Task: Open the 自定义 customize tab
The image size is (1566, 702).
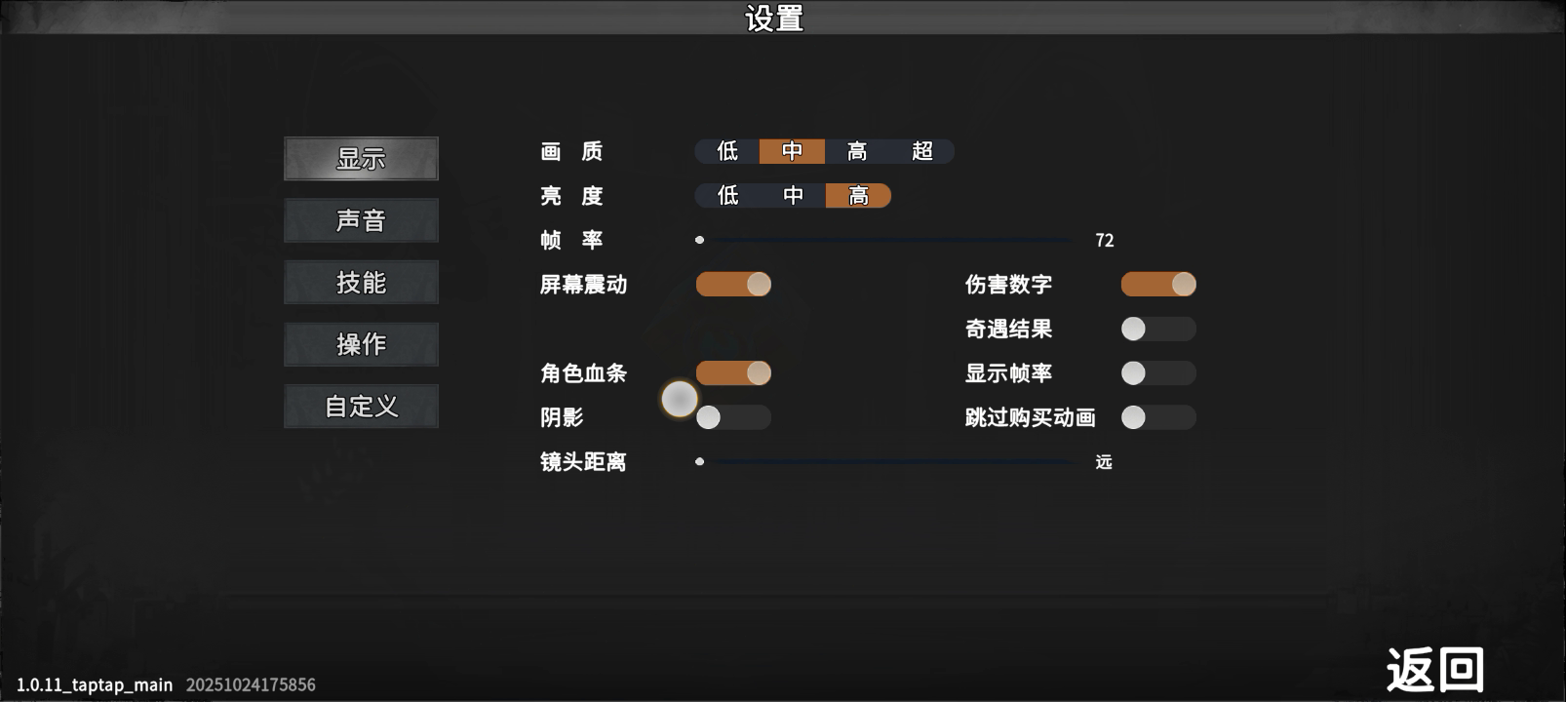Action: coord(361,407)
